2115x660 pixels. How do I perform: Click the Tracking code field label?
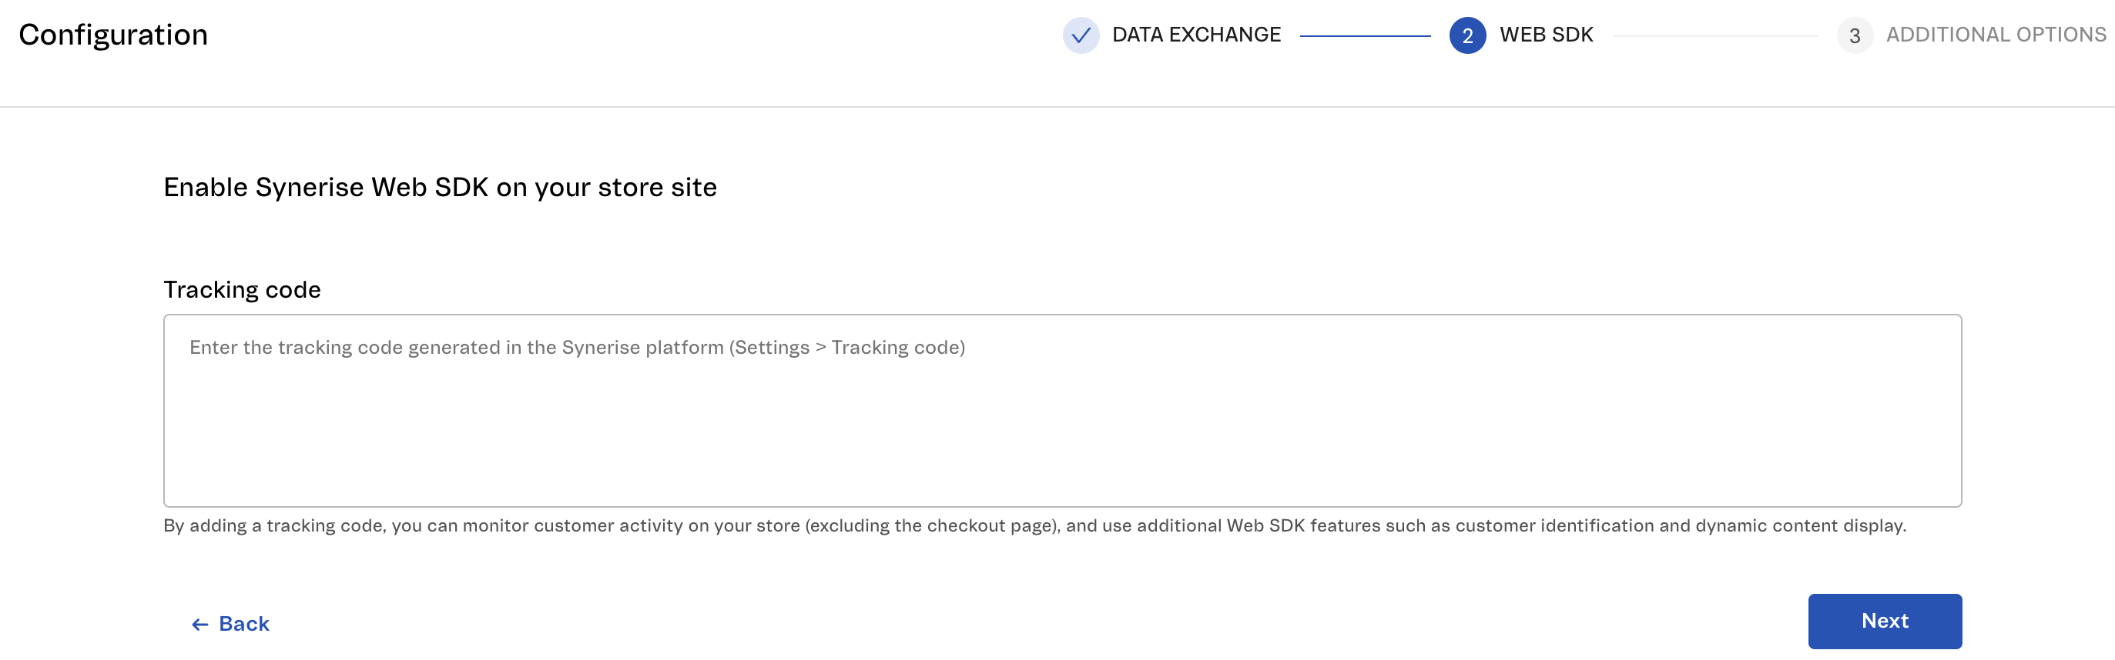point(242,289)
